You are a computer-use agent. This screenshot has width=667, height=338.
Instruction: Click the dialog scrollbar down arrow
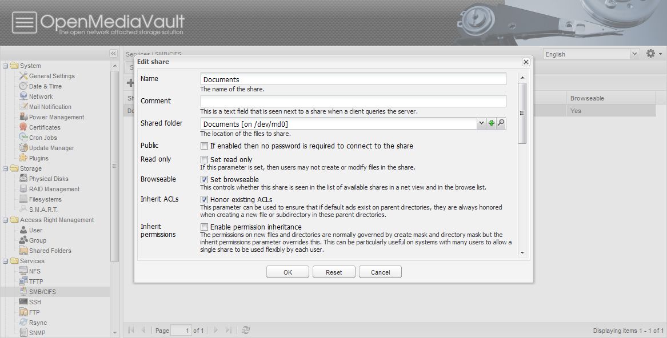(522, 253)
